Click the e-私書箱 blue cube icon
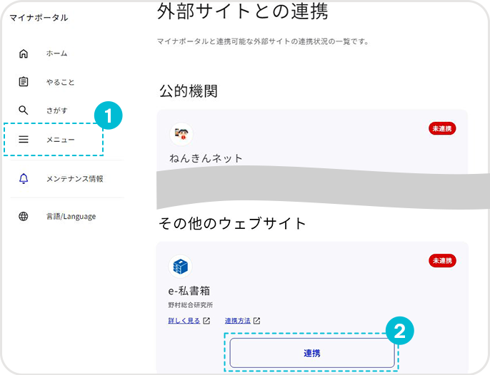This screenshot has height=375, width=490. click(180, 267)
